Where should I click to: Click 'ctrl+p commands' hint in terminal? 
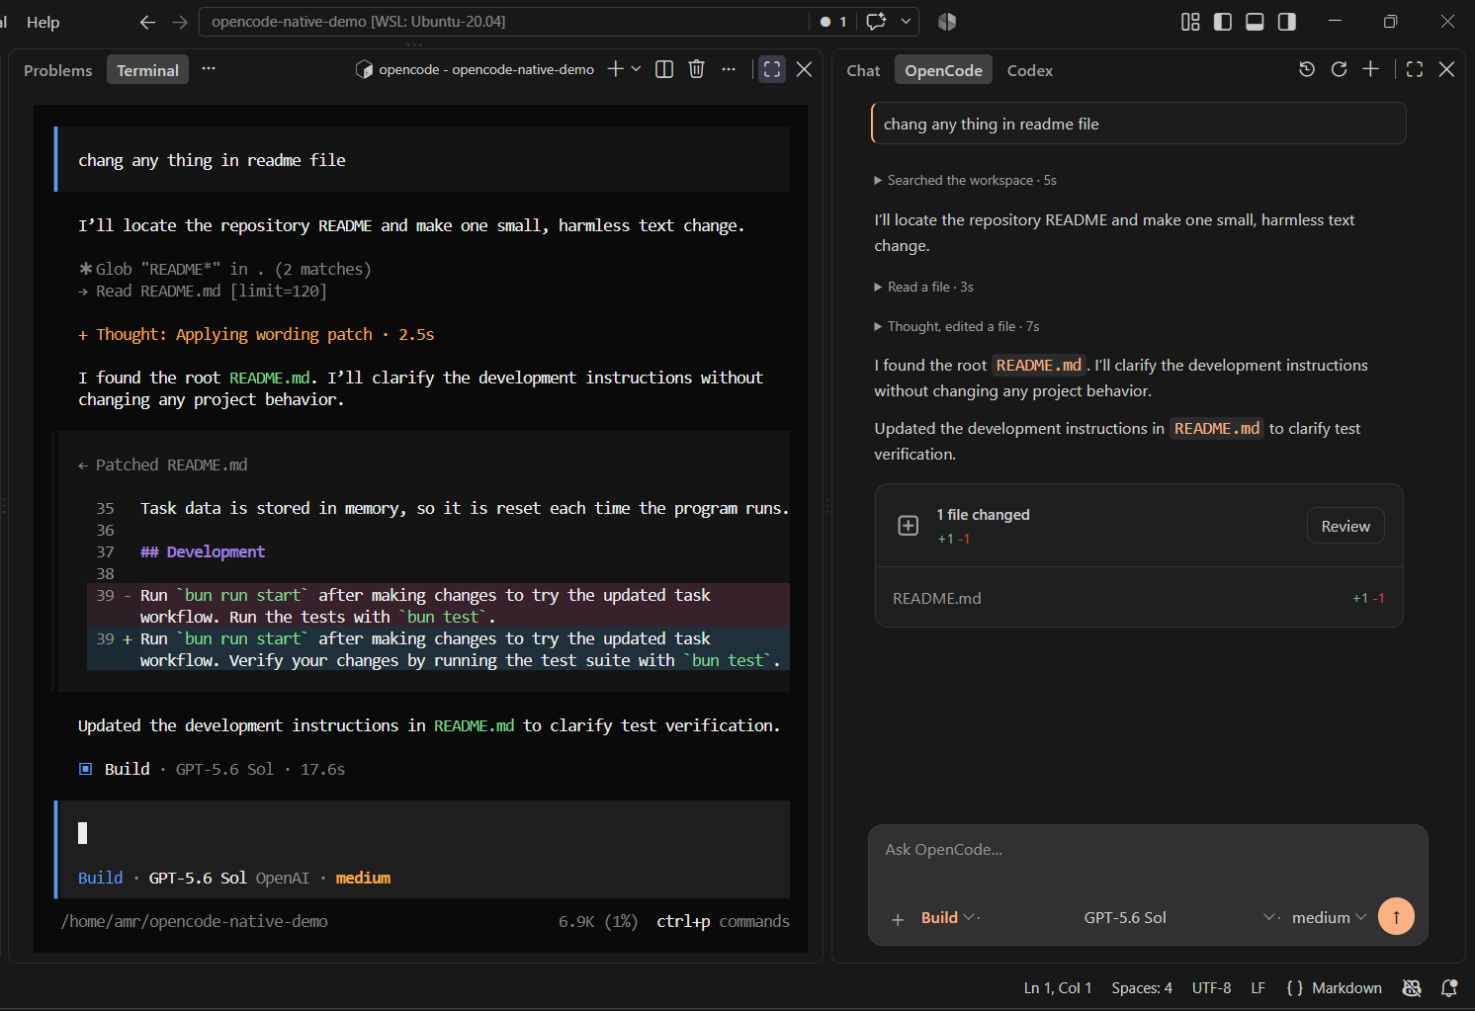click(x=723, y=922)
